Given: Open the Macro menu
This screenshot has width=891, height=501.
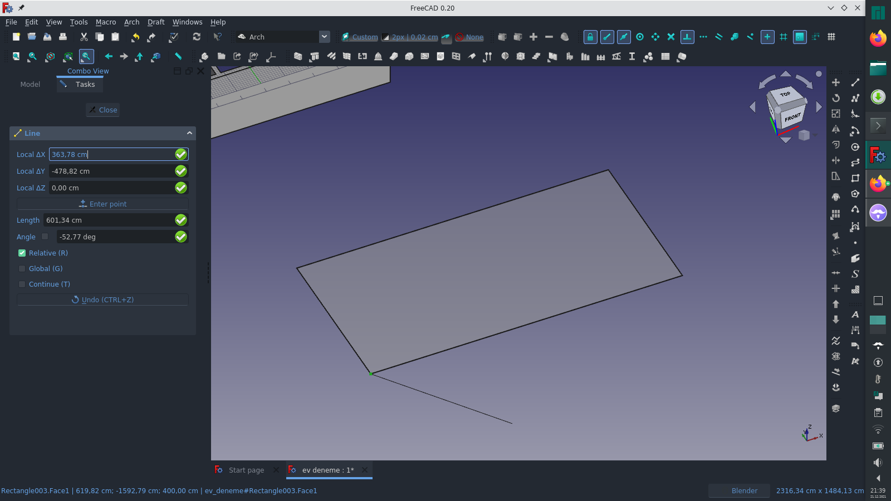Looking at the screenshot, I should (x=106, y=22).
